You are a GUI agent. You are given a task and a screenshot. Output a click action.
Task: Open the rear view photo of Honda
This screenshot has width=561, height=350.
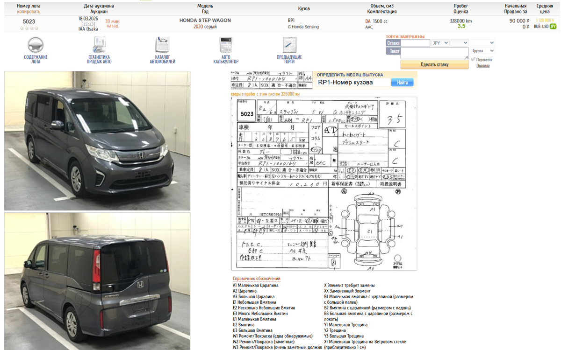click(x=97, y=281)
